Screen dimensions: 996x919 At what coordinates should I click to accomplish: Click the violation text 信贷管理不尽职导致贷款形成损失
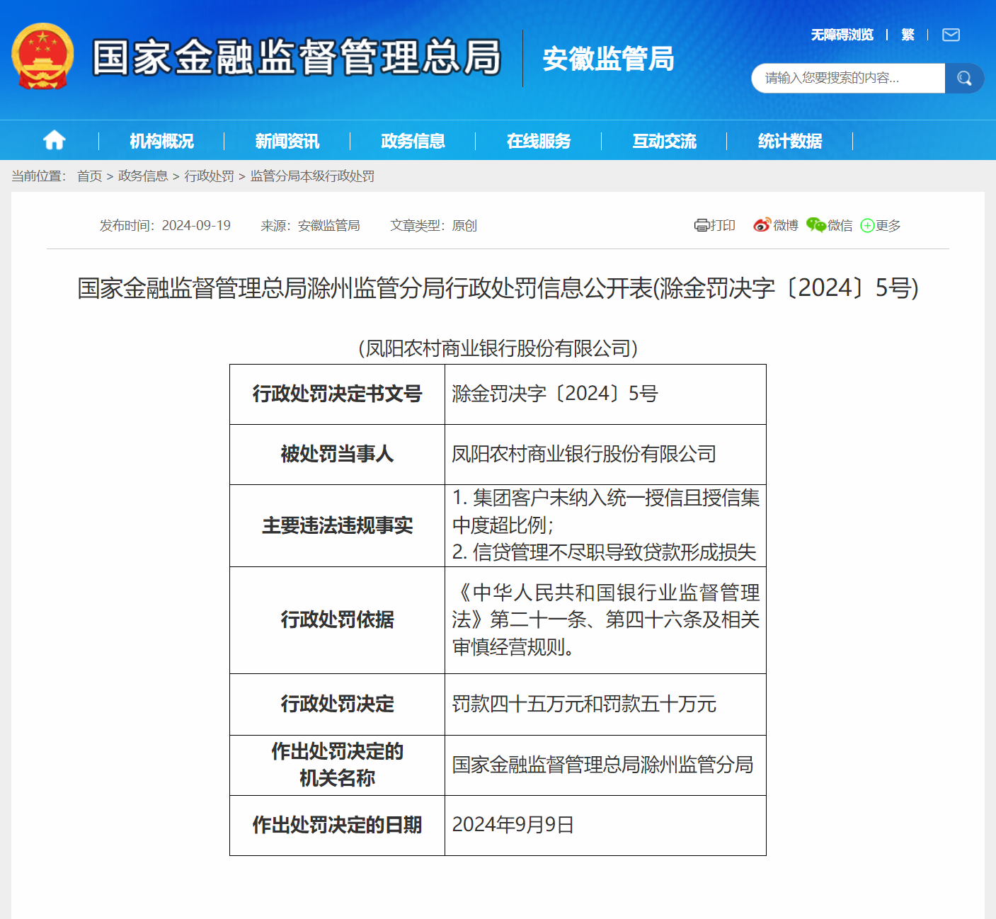[x=614, y=552]
